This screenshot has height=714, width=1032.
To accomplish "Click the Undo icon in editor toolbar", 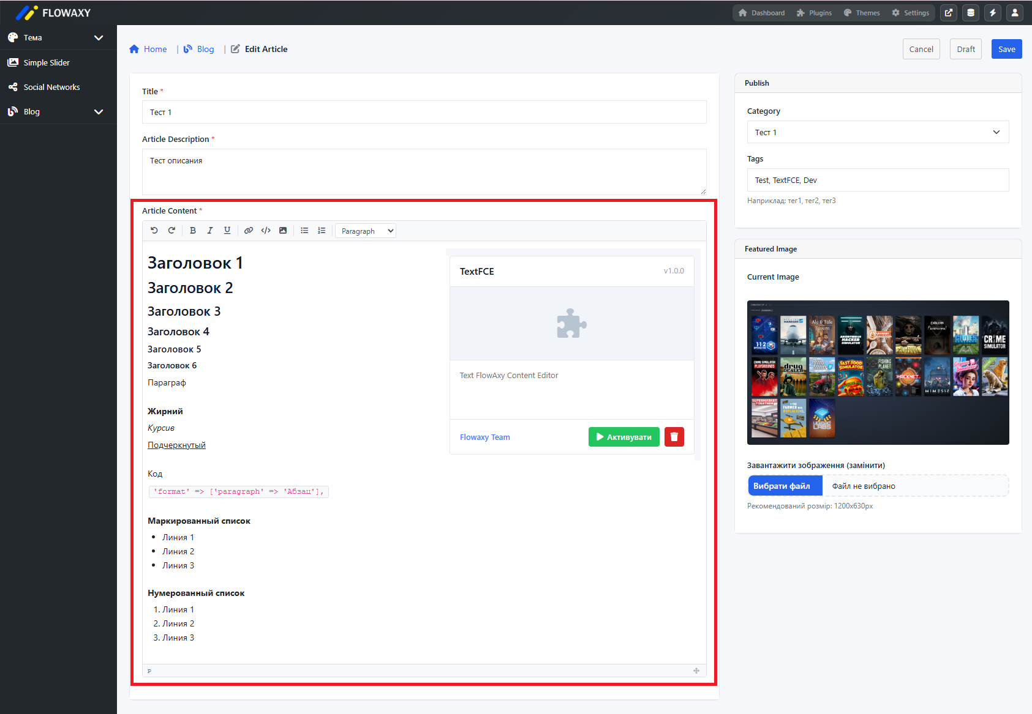I will [154, 231].
